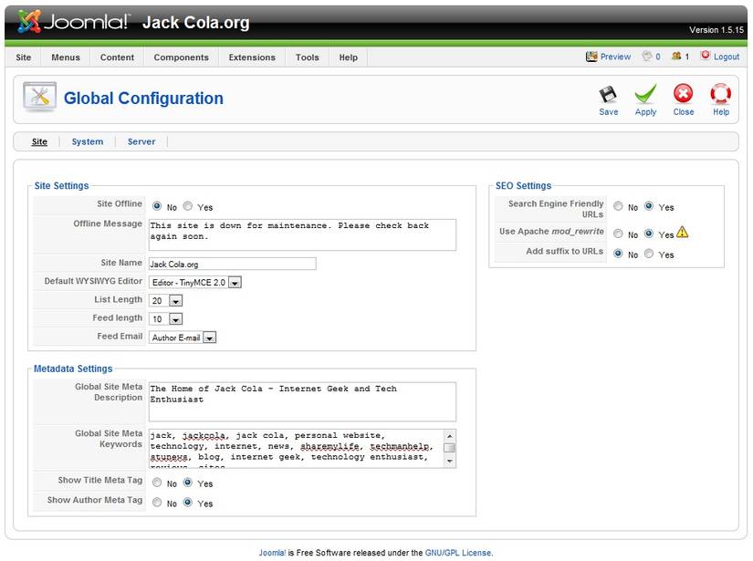Click the green Apply checkmark icon
This screenshot has width=753, height=561.
645,94
